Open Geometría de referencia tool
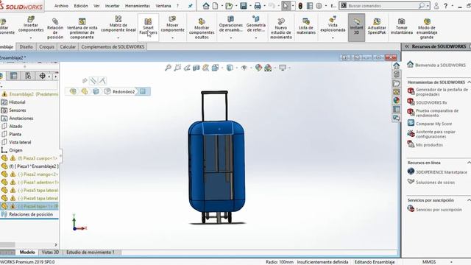Screen dimensions: 471x265 click(256, 24)
